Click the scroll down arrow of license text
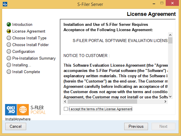This screenshot has height=136, width=181. [x=170, y=97]
